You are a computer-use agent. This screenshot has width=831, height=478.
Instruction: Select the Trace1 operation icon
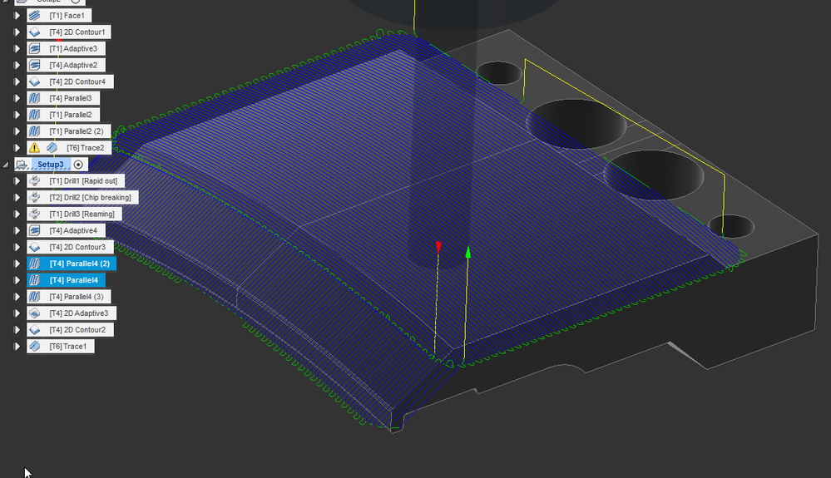35,346
